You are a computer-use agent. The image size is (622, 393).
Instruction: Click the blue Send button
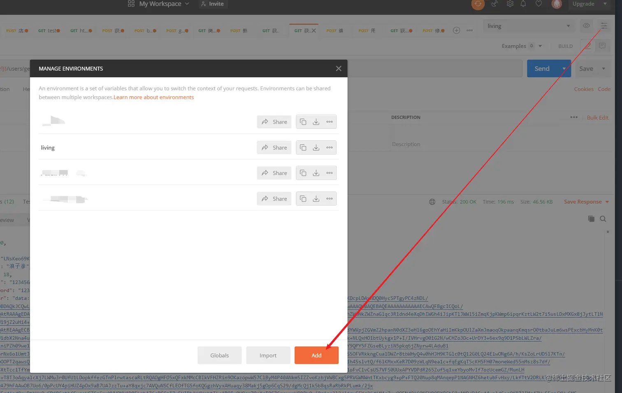tap(542, 69)
